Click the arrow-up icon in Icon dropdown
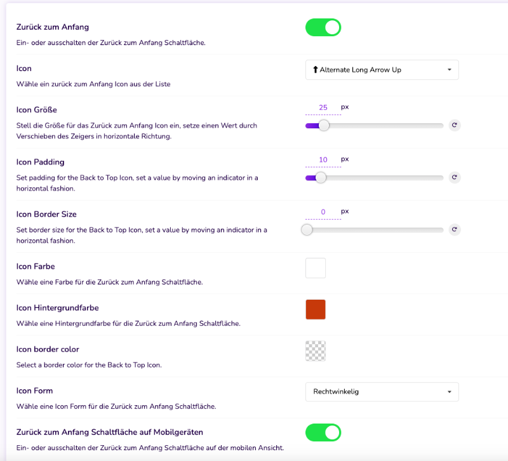The width and height of the screenshot is (508, 461). 315,70
